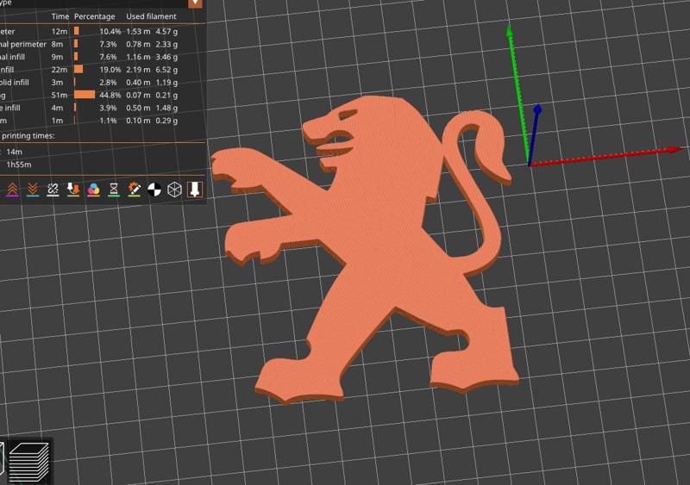Image resolution: width=690 pixels, height=485 pixels.
Task: Click the 'printing times:' heading
Action: pos(28,136)
